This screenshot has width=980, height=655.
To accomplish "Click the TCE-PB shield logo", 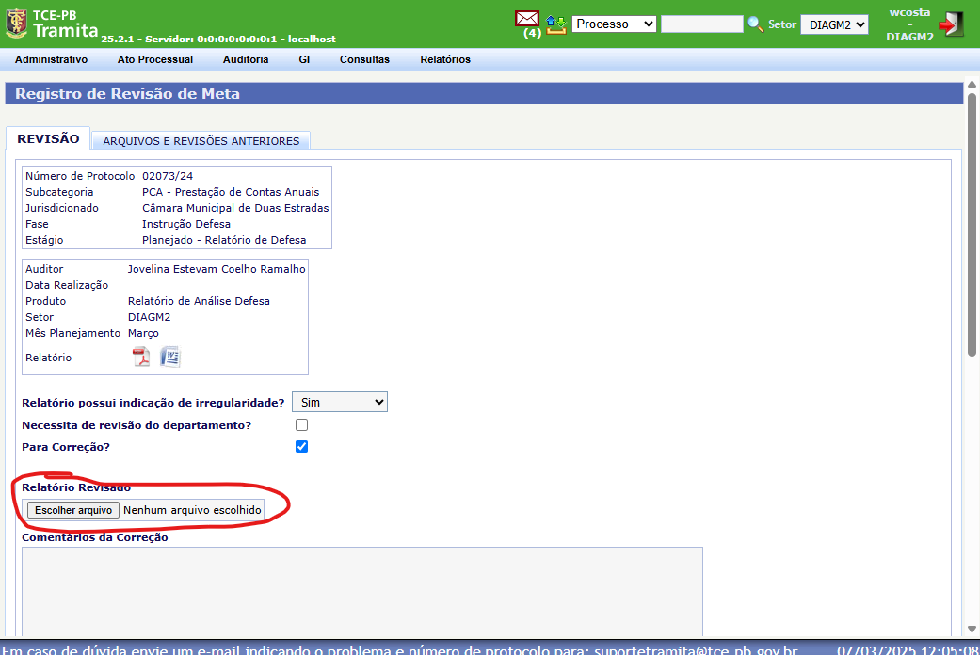I will pos(16,24).
